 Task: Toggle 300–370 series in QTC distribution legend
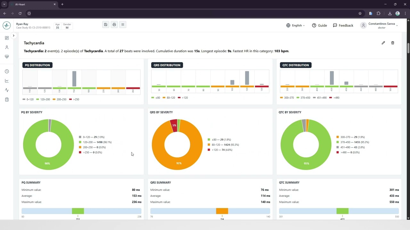287,98
